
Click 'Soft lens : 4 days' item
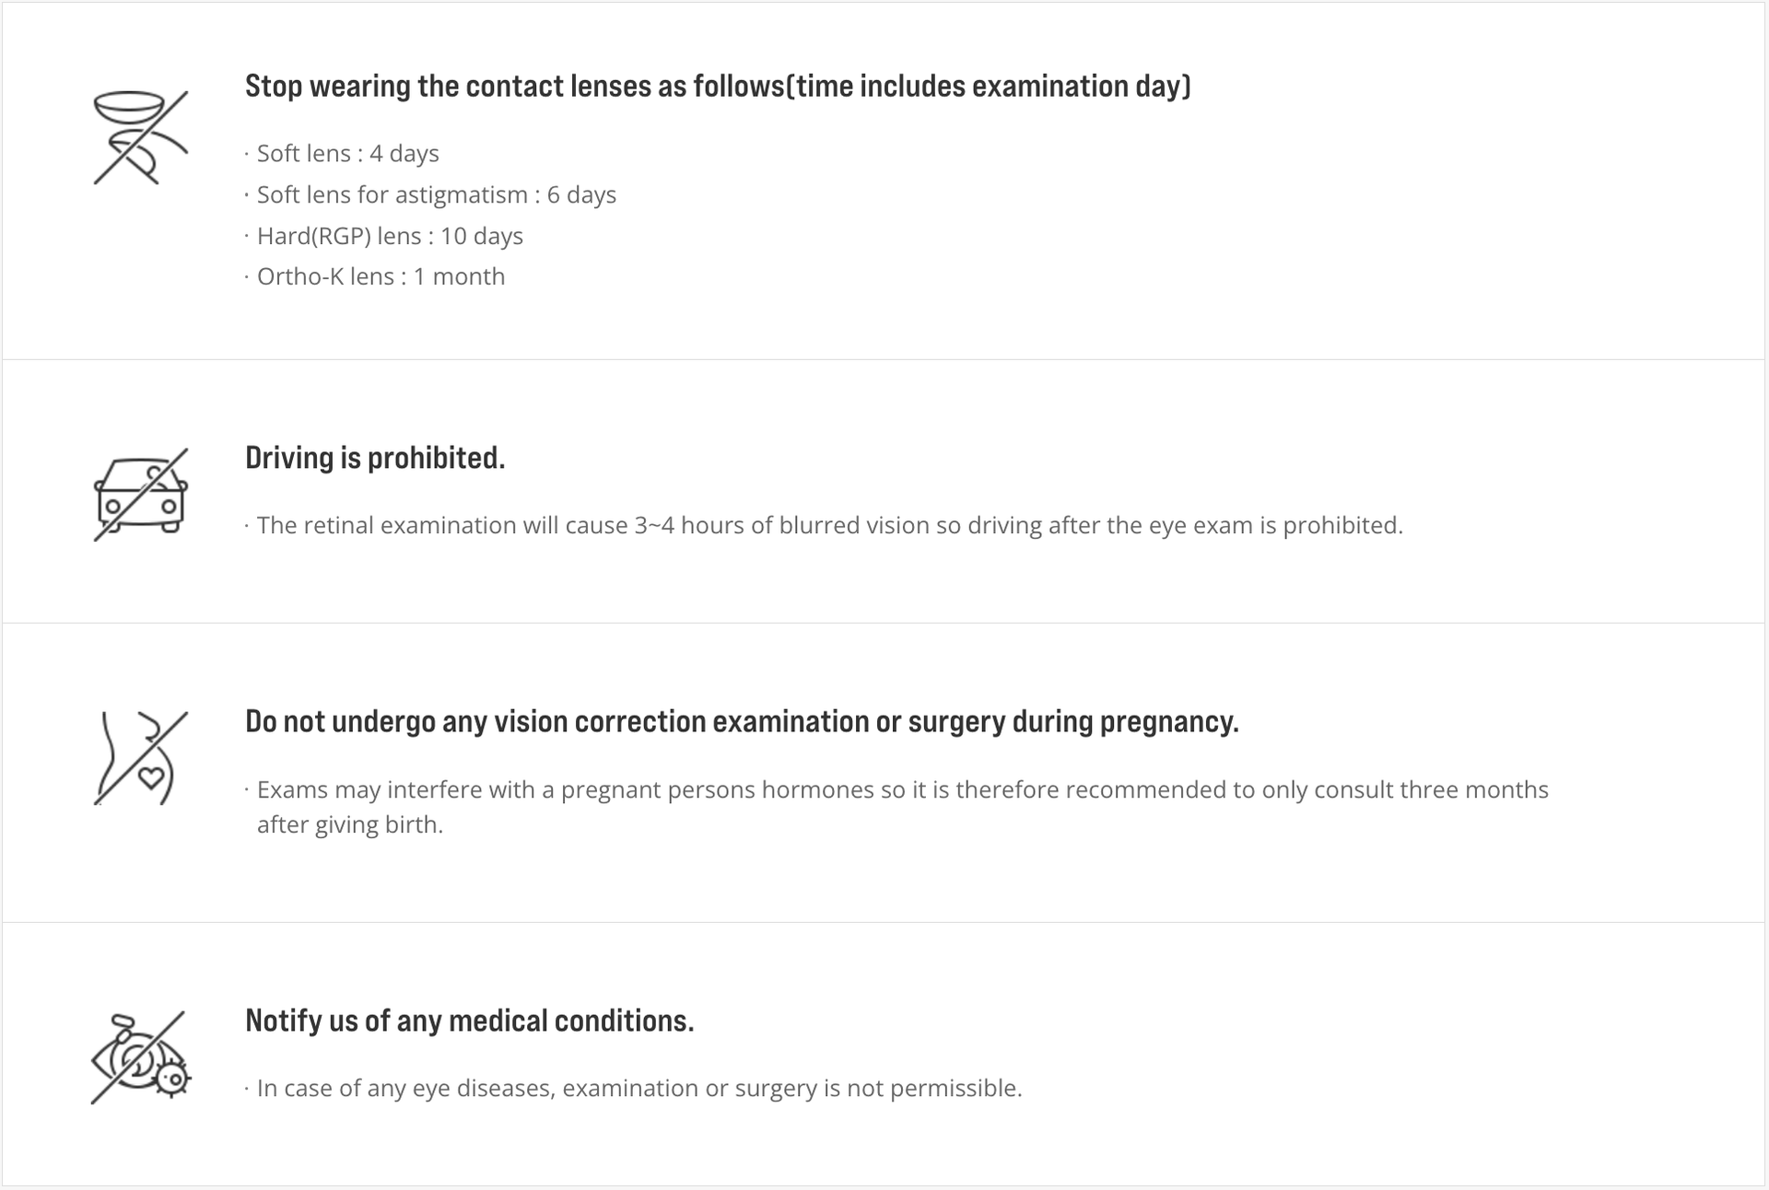click(347, 153)
